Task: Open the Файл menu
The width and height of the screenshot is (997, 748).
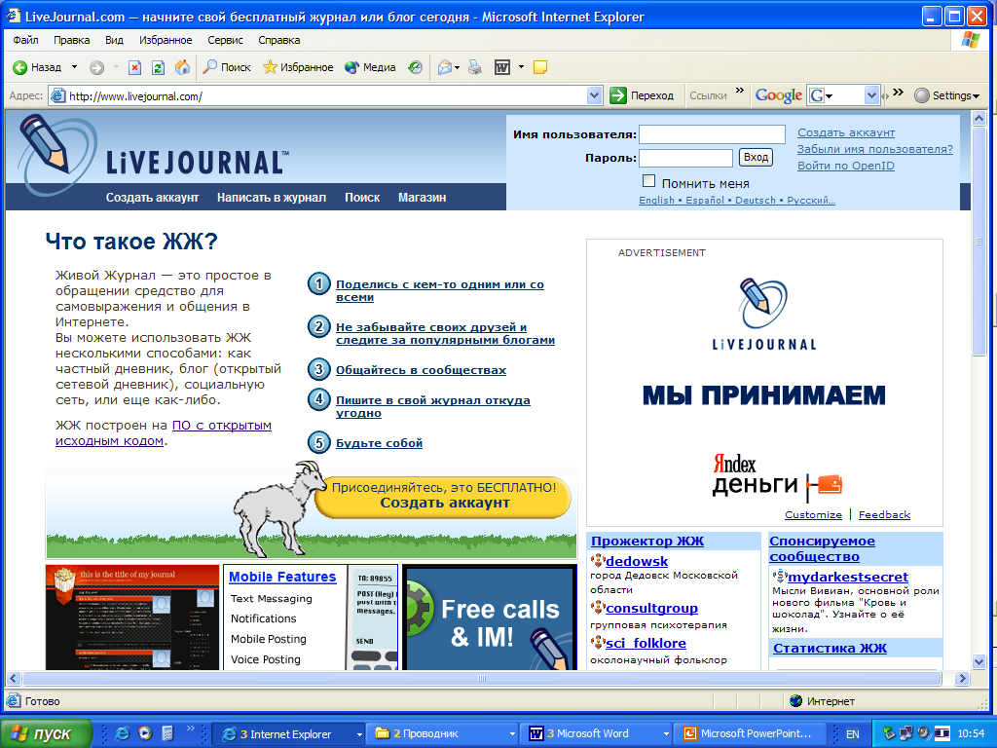Action: [x=25, y=40]
